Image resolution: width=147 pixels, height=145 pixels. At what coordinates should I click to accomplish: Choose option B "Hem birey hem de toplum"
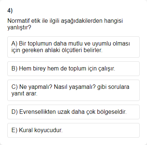(73, 69)
